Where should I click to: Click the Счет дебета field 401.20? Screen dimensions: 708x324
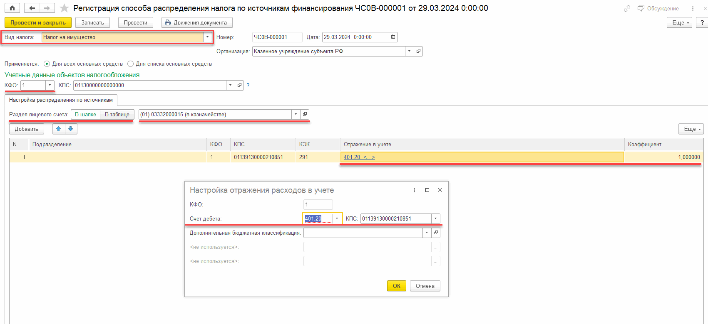click(x=318, y=218)
